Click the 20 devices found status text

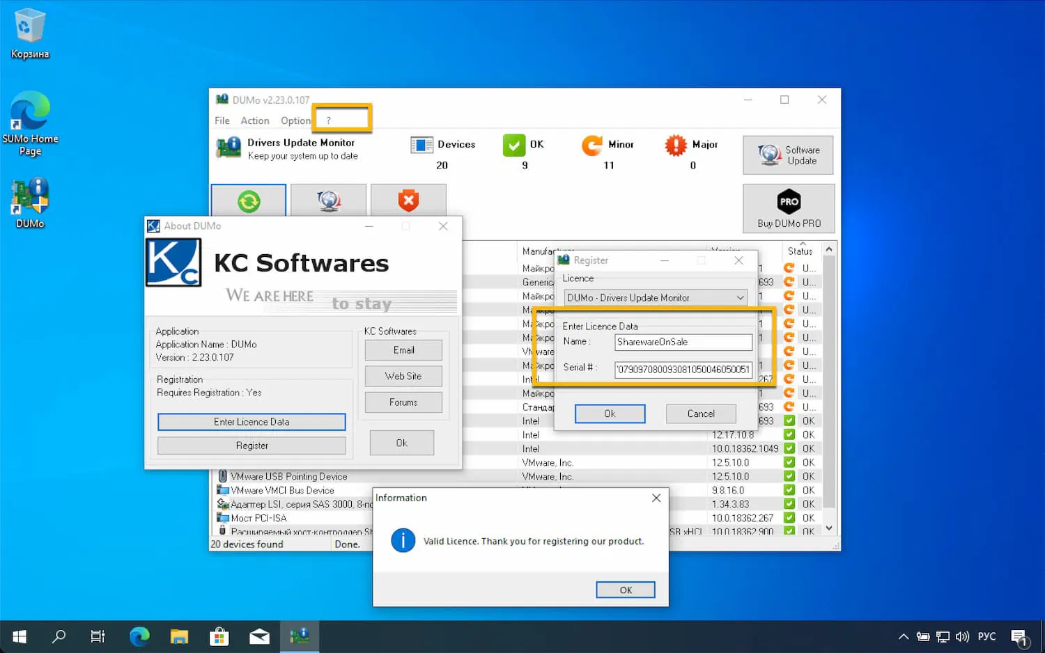[x=247, y=544]
